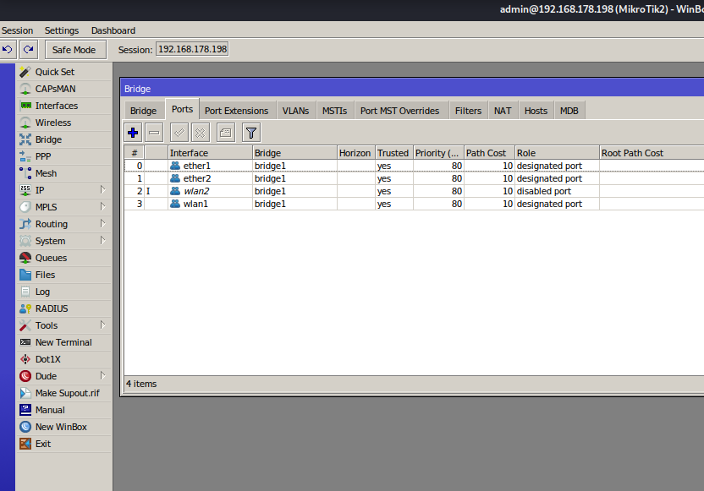Viewport: 704px width, 491px height.
Task: Click the Session address field
Action: 192,49
